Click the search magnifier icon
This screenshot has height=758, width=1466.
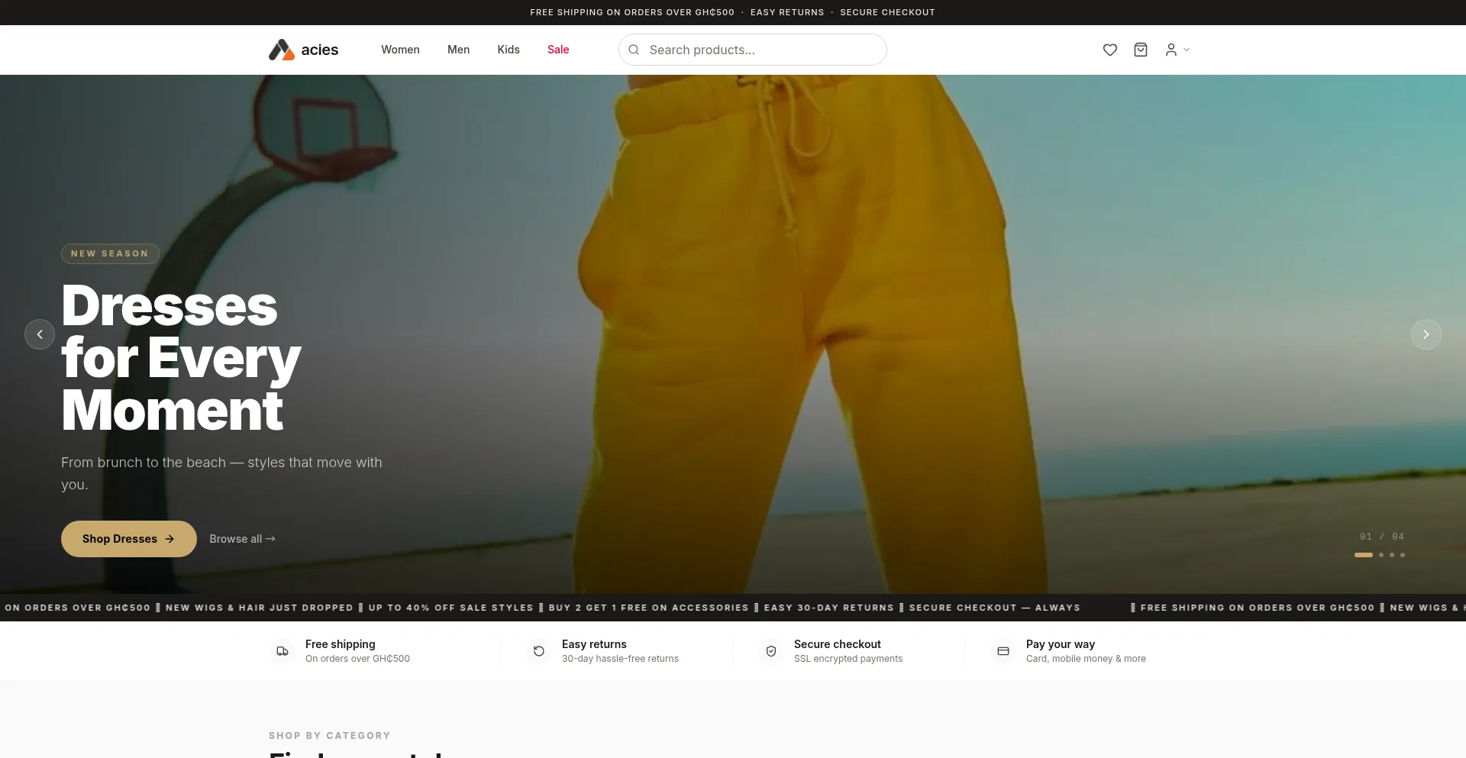pos(634,50)
